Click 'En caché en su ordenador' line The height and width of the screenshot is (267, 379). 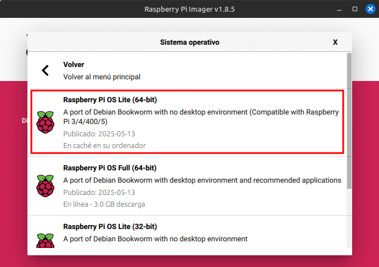click(105, 146)
